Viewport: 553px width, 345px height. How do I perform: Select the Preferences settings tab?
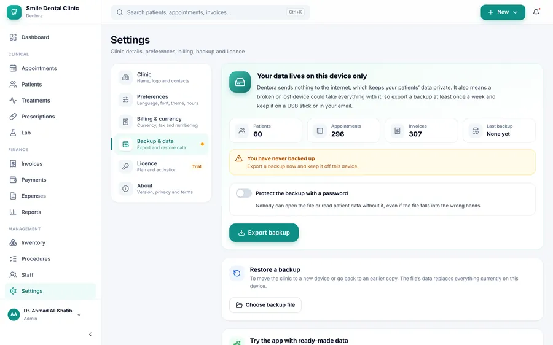pos(161,99)
